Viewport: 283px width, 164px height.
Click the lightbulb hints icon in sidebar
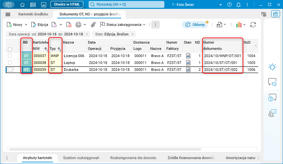[272, 67]
